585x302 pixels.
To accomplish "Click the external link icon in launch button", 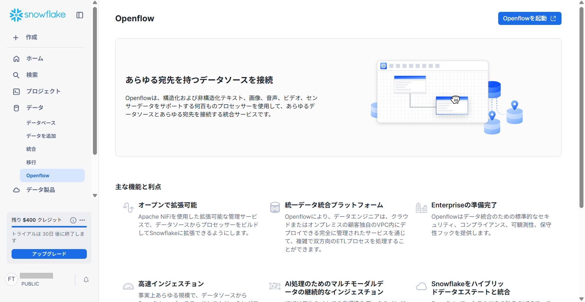I will [x=553, y=19].
